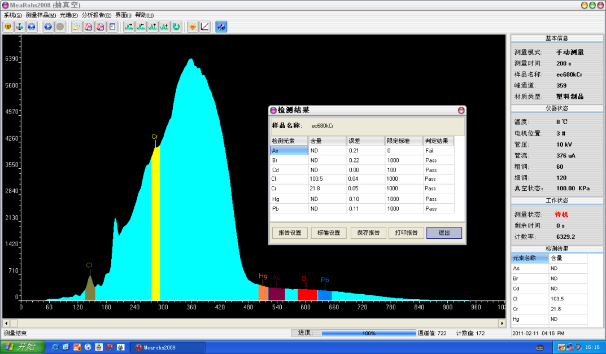Click the yellow Cr band in spectrum
This screenshot has height=354, width=606.
click(x=155, y=226)
